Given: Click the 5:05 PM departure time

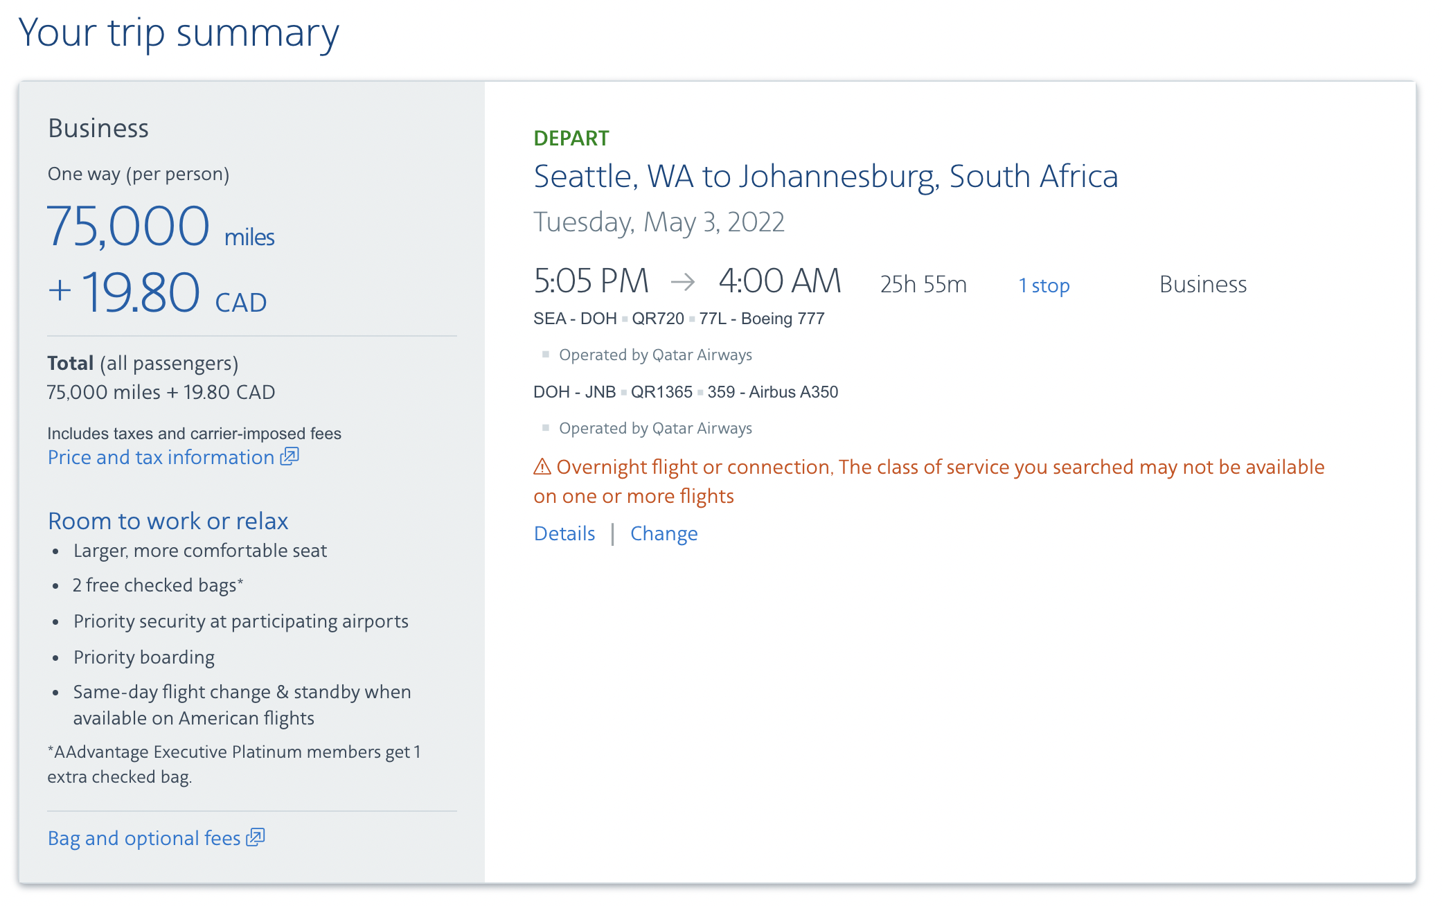Looking at the screenshot, I should (x=591, y=281).
